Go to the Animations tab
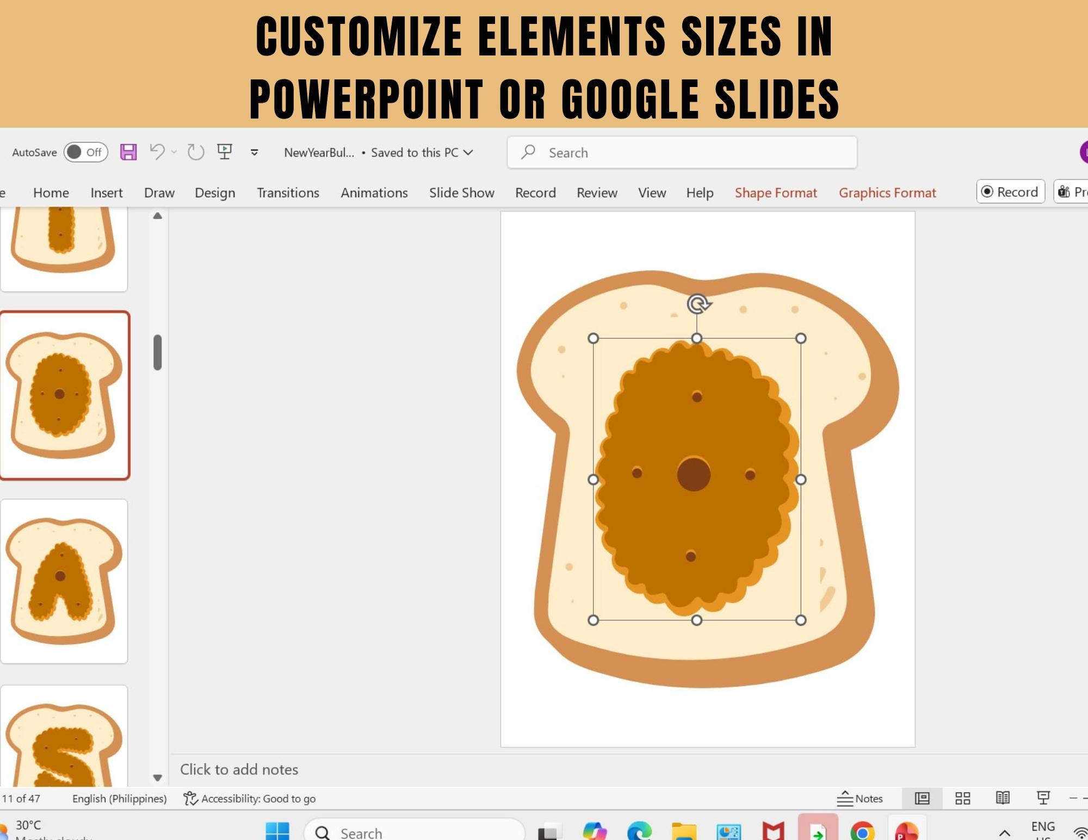1088x840 pixels. (x=374, y=192)
